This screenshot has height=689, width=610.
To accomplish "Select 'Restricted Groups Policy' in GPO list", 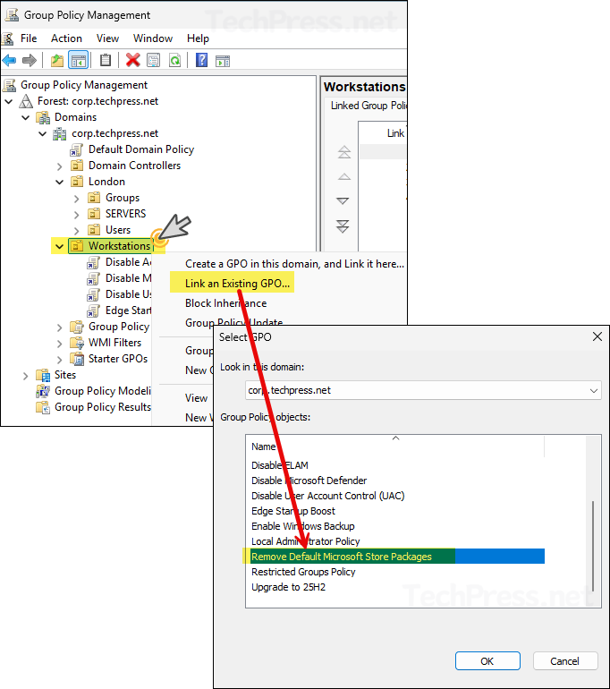I will coord(303,572).
